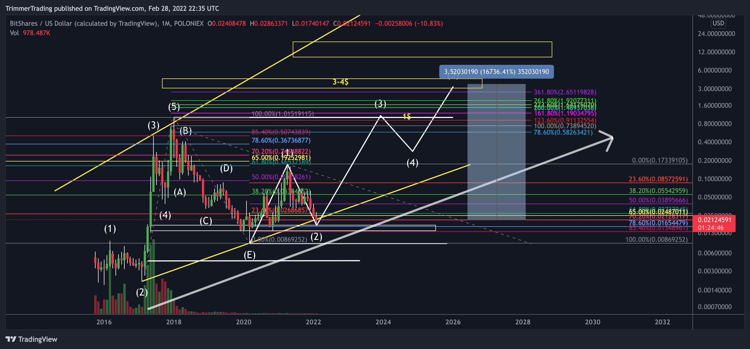The width and height of the screenshot is (750, 349).
Task: Click the 161.80%(1.19034795) Fibonacci label
Action: click(x=565, y=113)
